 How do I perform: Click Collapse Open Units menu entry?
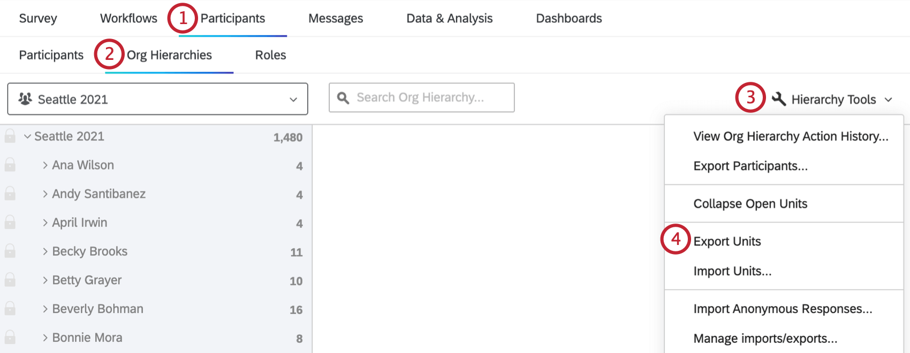point(750,204)
